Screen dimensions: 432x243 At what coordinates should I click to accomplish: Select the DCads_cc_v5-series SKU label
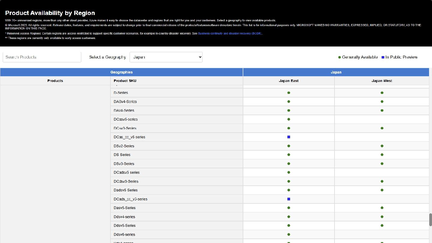(x=130, y=199)
